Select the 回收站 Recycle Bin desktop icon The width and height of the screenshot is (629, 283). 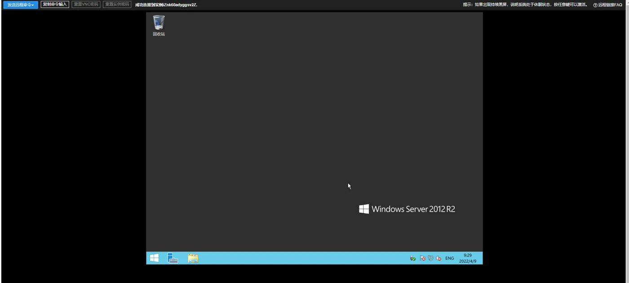pos(159,26)
